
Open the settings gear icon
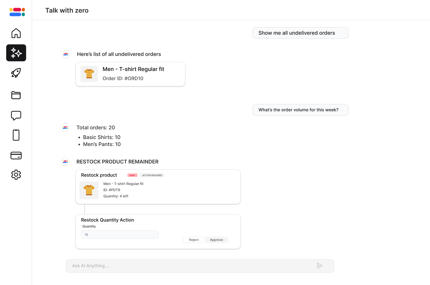click(x=16, y=175)
